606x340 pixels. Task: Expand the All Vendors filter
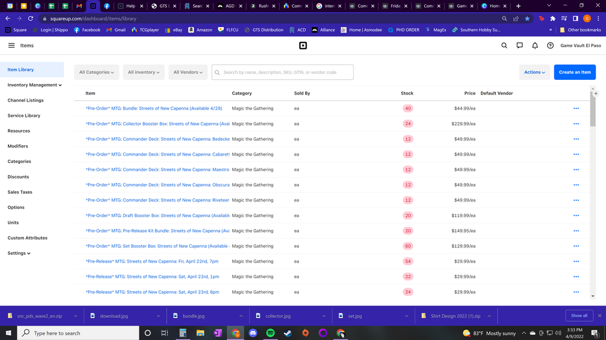coord(188,73)
